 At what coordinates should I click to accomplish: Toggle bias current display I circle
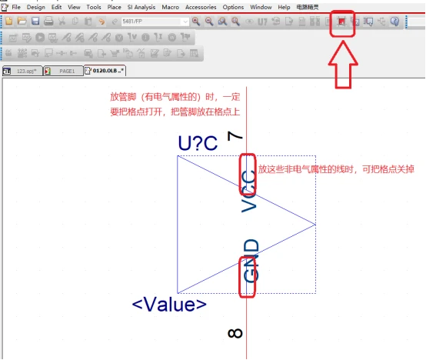(x=145, y=38)
